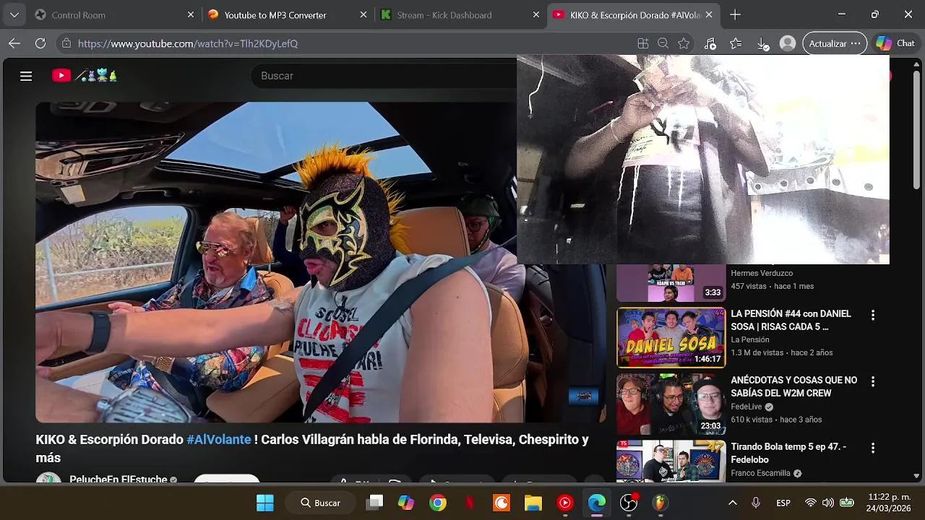The width and height of the screenshot is (925, 520).
Task: Open more options for the Tirando Bola video
Action: (x=873, y=448)
